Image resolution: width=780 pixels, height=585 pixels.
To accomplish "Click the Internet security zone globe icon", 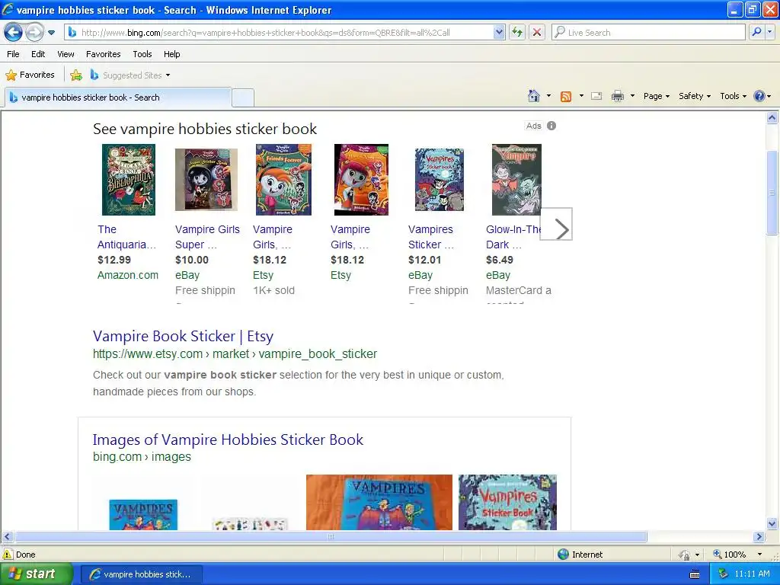I will (x=563, y=555).
